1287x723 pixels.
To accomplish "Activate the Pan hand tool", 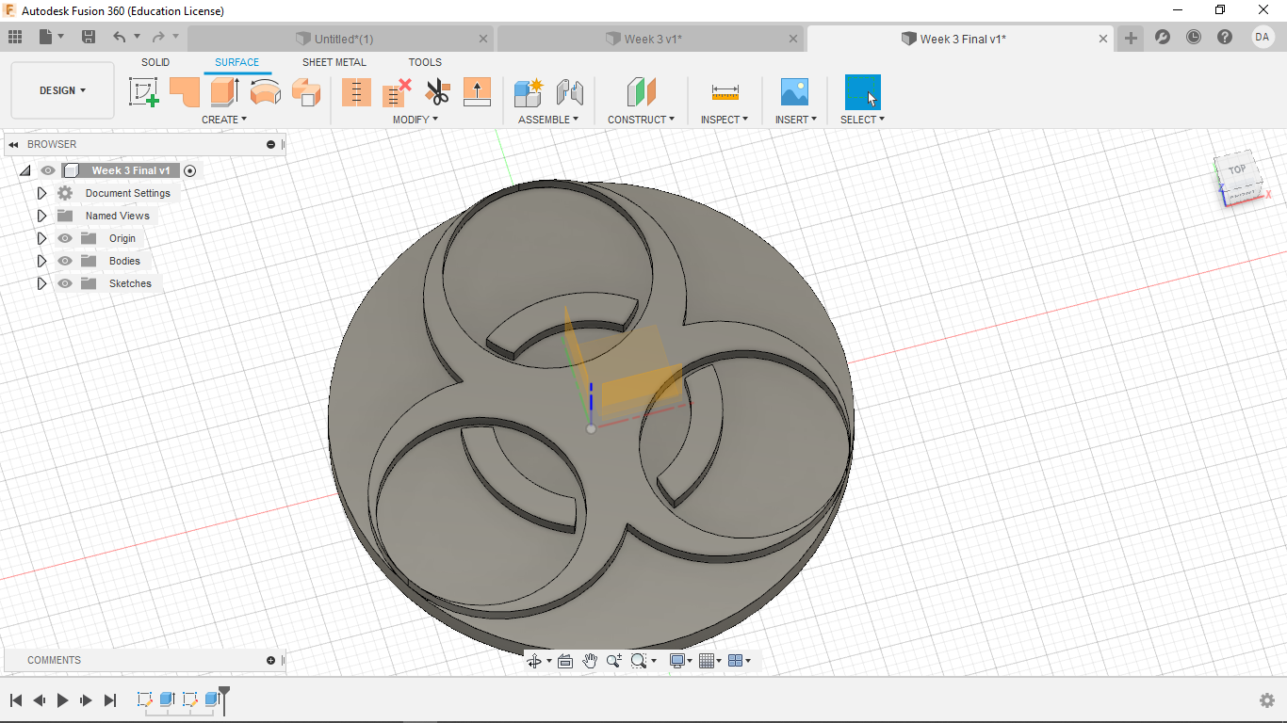I will point(590,661).
